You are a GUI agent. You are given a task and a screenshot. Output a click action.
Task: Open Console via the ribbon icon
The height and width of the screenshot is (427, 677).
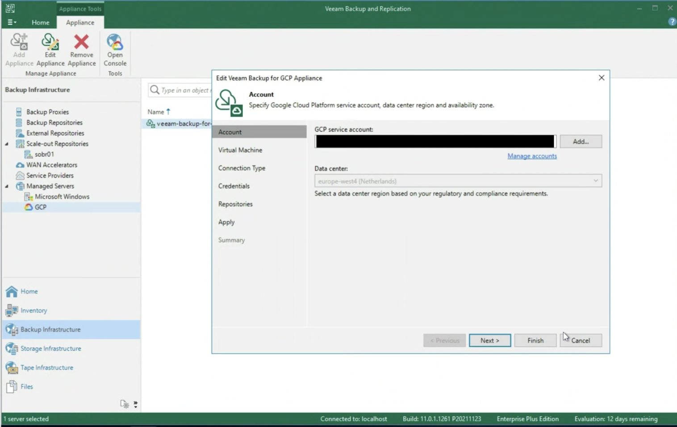(x=115, y=42)
